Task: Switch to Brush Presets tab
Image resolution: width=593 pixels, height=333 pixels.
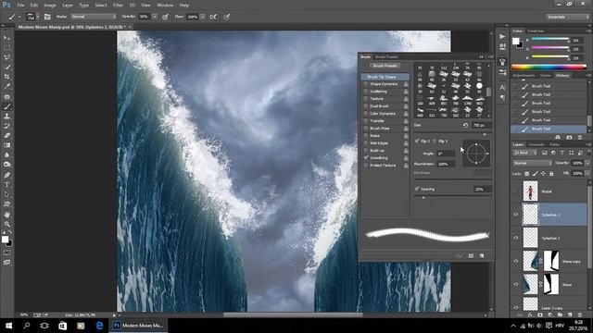Action: (x=386, y=57)
